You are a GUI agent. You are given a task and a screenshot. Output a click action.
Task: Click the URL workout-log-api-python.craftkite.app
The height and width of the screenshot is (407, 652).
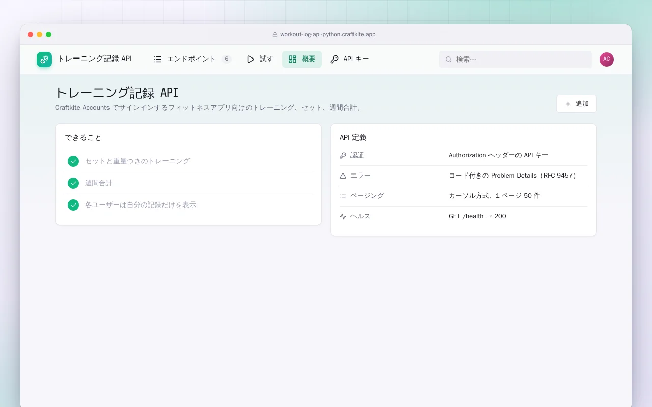coord(328,35)
